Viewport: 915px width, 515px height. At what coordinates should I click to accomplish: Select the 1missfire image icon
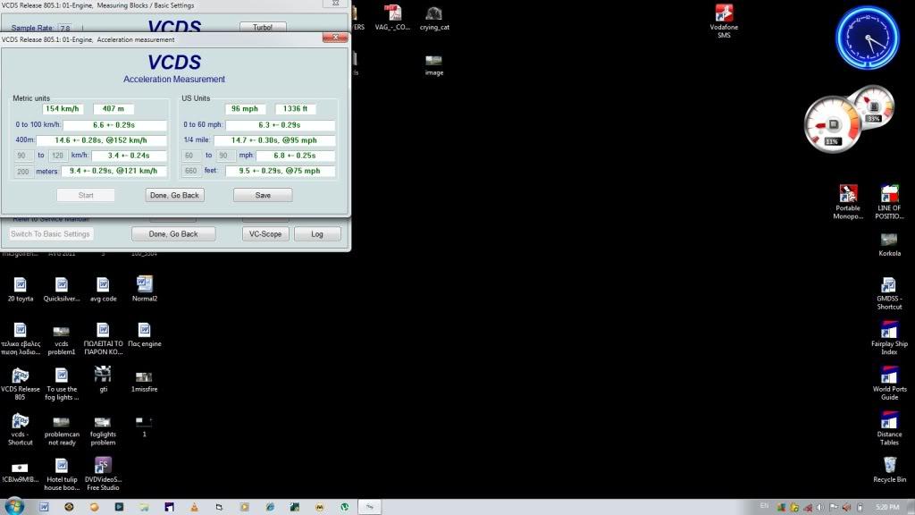(144, 382)
